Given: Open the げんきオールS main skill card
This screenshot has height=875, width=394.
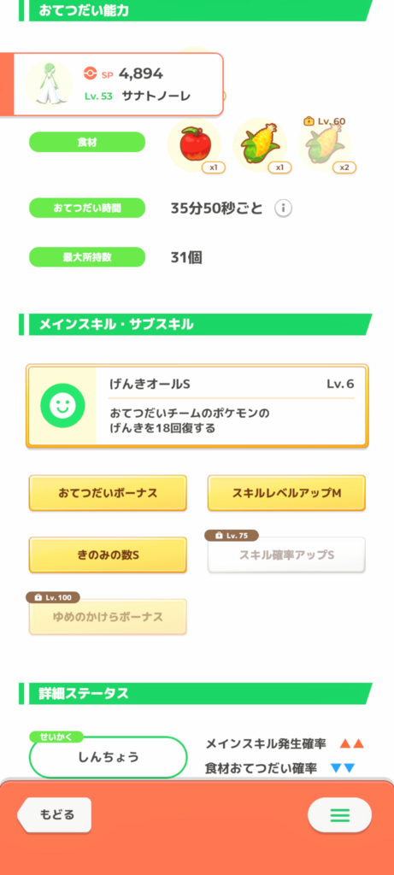Looking at the screenshot, I should coord(197,406).
